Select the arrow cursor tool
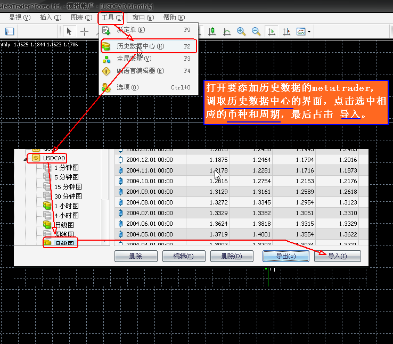This screenshot has width=393, height=344. [x=69, y=31]
